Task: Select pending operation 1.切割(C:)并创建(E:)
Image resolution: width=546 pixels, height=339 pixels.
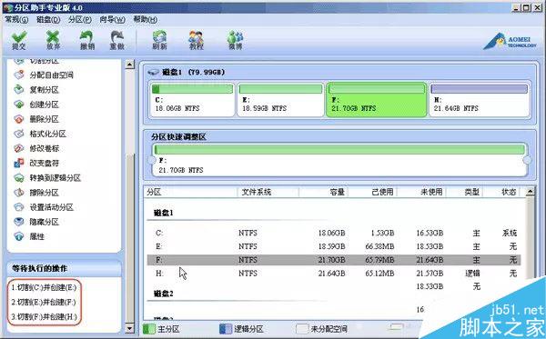Action: tap(44, 287)
